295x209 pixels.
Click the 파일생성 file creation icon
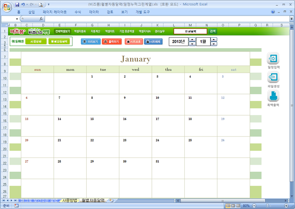(273, 77)
